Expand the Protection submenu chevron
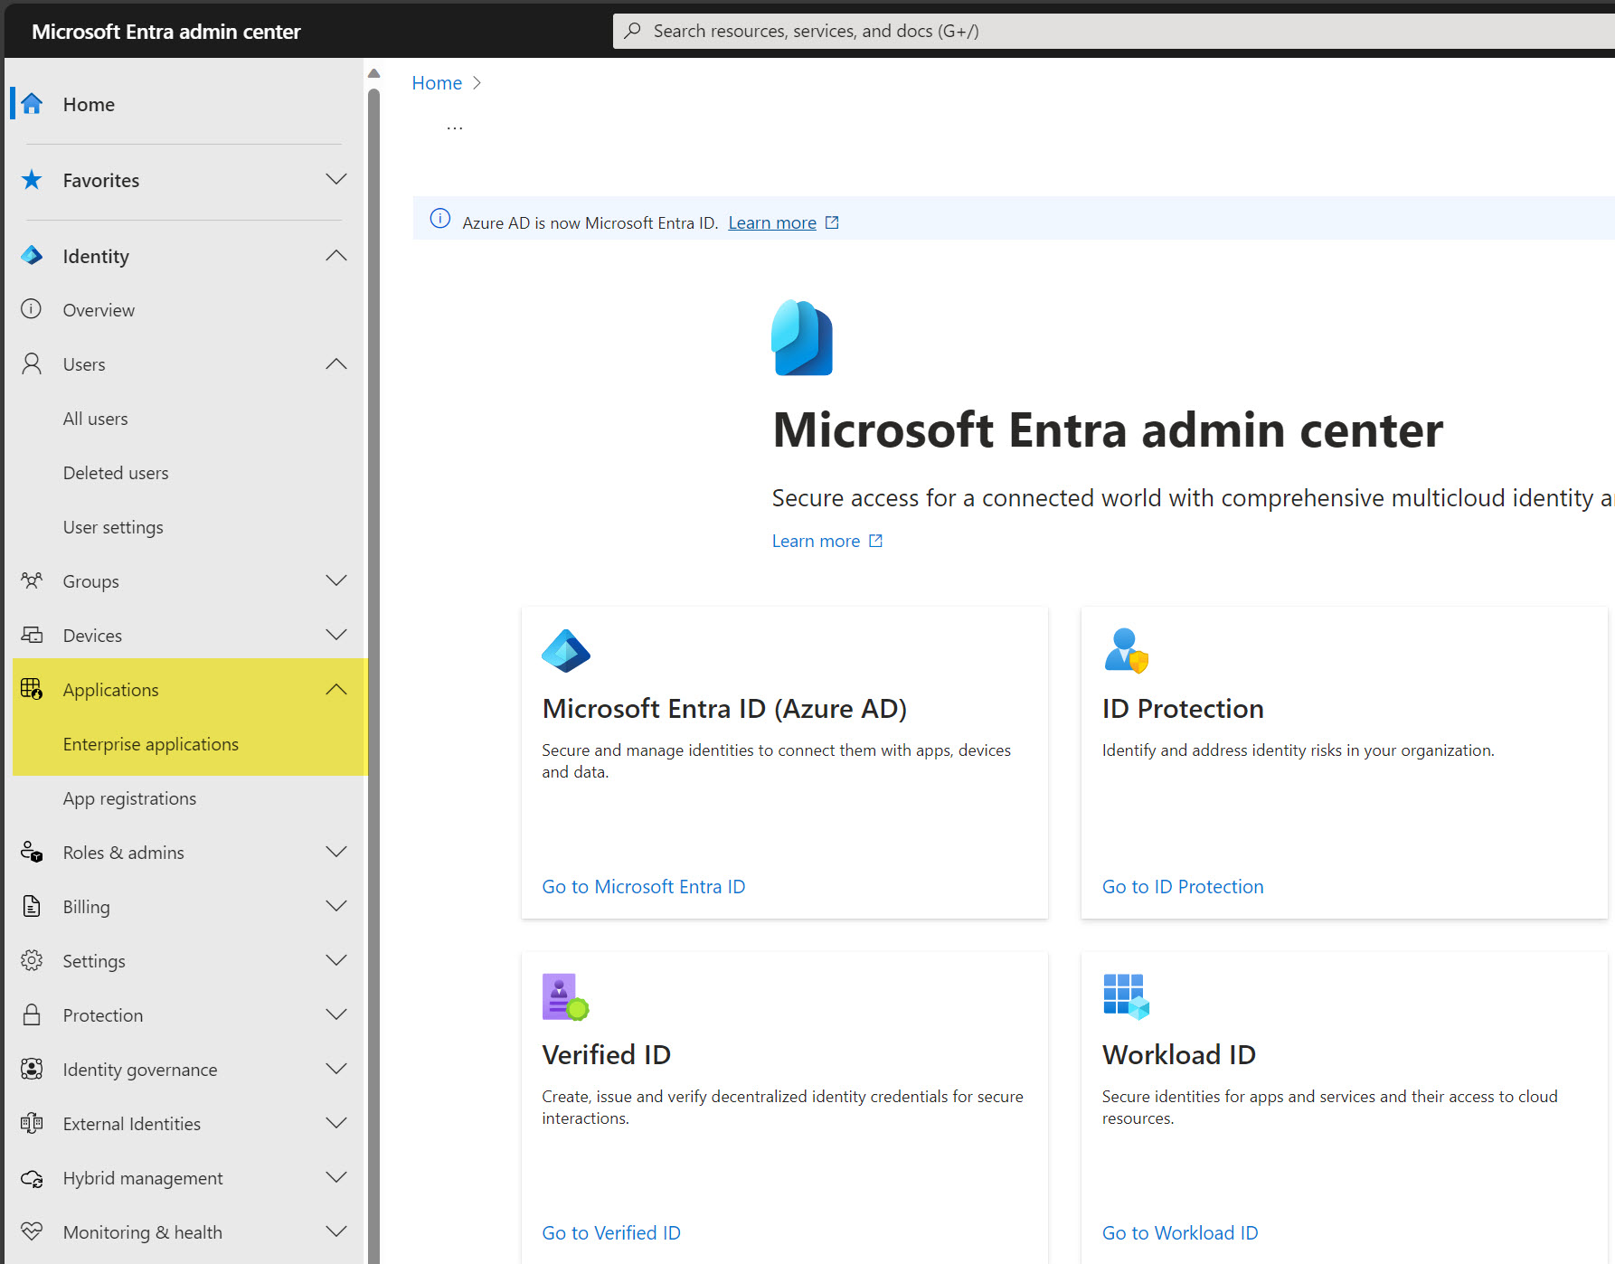1615x1264 pixels. point(336,1014)
